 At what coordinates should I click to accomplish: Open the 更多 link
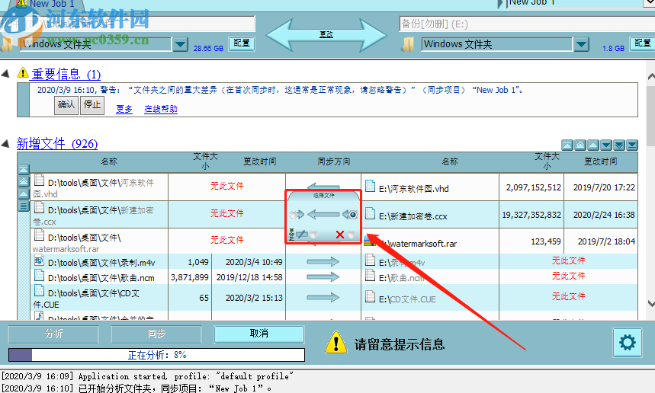(x=124, y=109)
